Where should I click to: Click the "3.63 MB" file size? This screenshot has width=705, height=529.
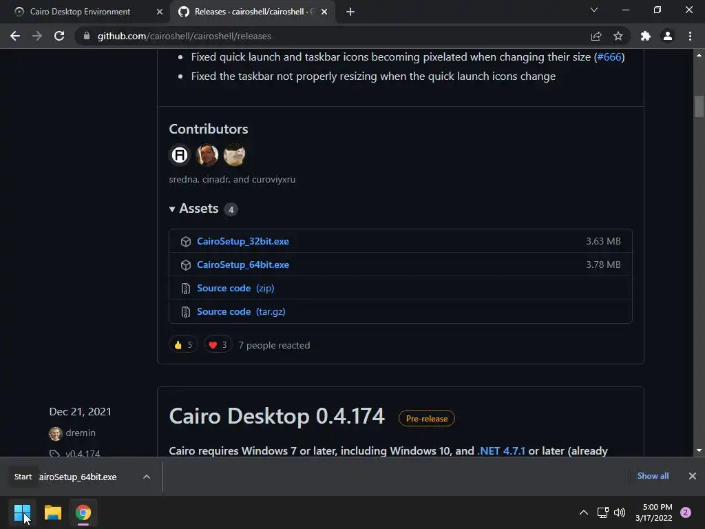click(x=603, y=242)
